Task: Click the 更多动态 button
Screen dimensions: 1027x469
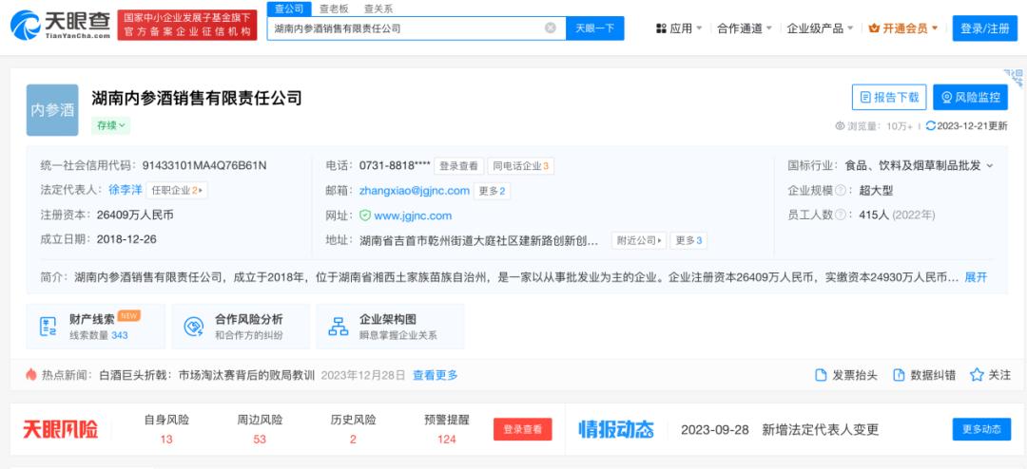Action: (x=981, y=429)
